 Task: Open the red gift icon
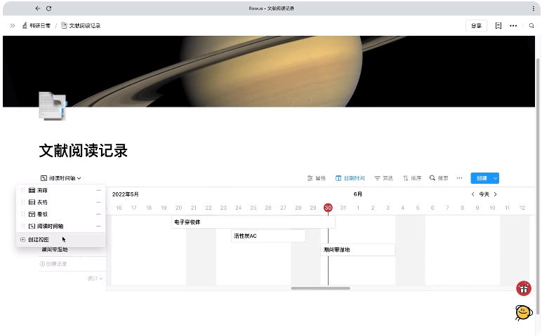(x=524, y=288)
